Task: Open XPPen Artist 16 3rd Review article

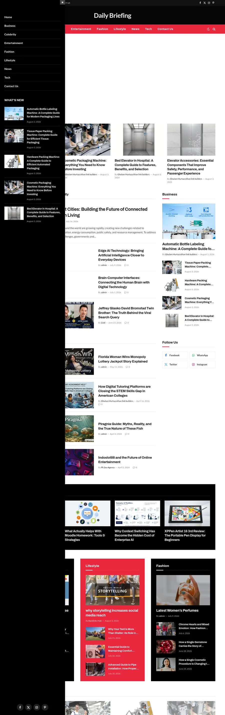Action: tap(185, 535)
